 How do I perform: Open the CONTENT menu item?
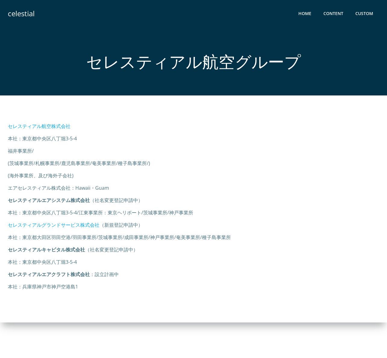tap(333, 14)
